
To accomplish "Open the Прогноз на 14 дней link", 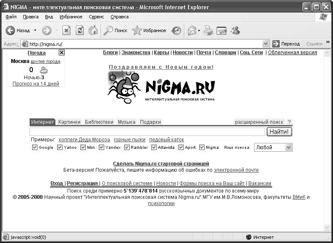I will coord(36,84).
